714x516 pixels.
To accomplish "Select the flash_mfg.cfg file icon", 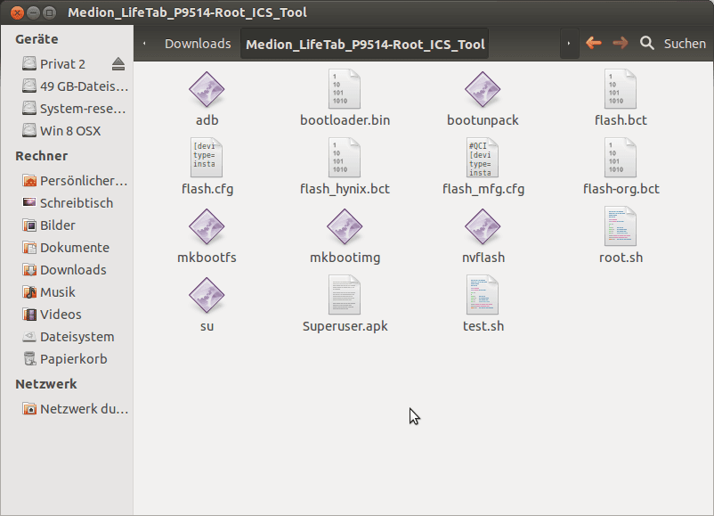I will [483, 158].
